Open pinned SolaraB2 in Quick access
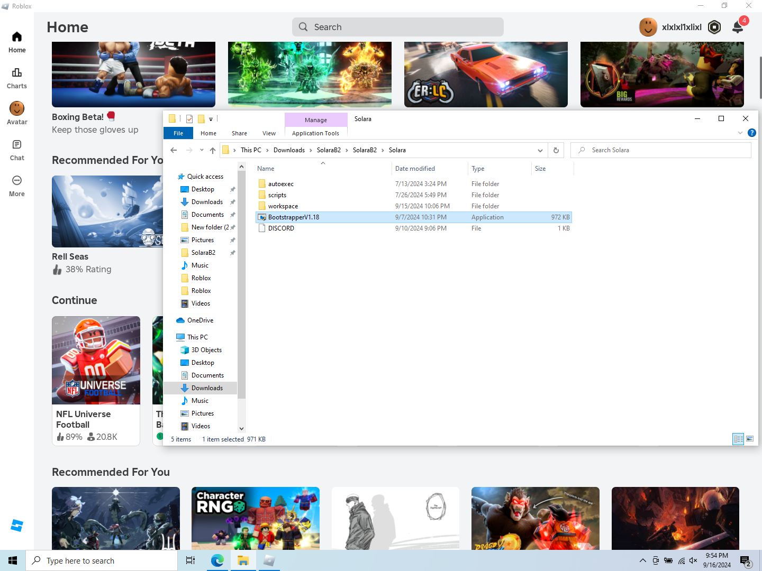 coord(203,253)
